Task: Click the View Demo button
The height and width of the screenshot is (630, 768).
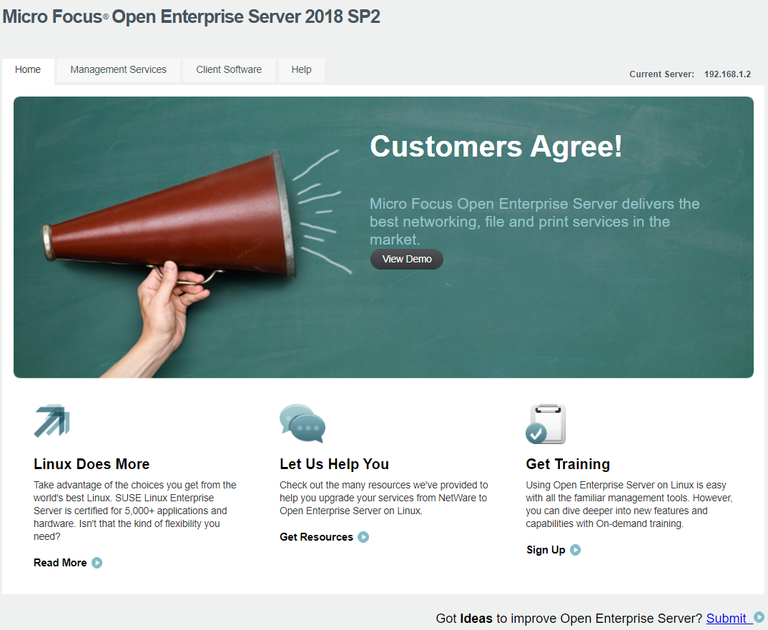Action: point(407,259)
